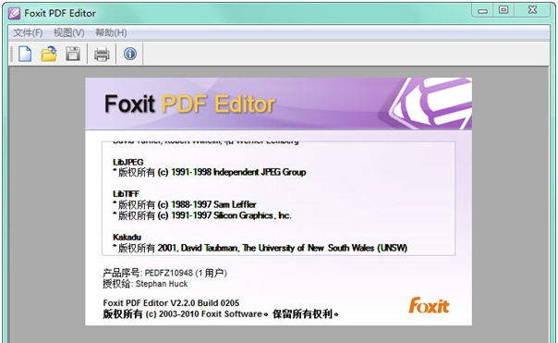Open the 文件(F) menu
The height and width of the screenshot is (343, 558).
[x=28, y=32]
